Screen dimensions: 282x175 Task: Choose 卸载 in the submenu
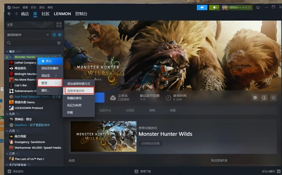(x=70, y=112)
